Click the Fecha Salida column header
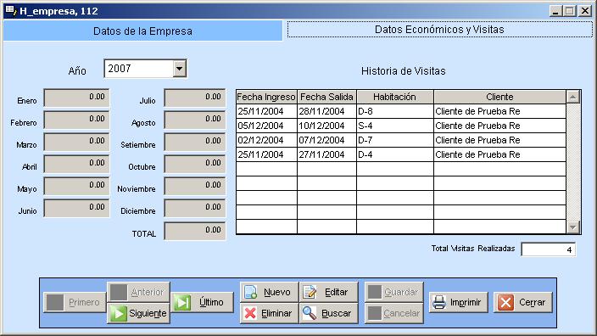The image size is (597, 336). 326,97
